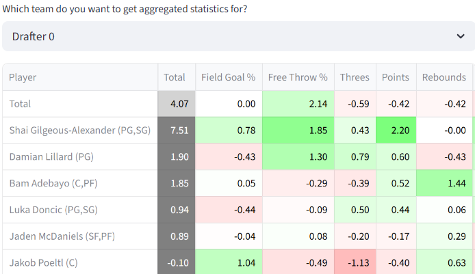Select the Jaden McDaniels player cell
Image resolution: width=475 pixels, height=274 pixels.
coord(80,236)
